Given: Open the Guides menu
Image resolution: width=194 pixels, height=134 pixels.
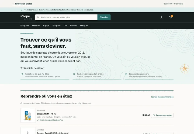Looking at the screenshot, I should [74, 26].
